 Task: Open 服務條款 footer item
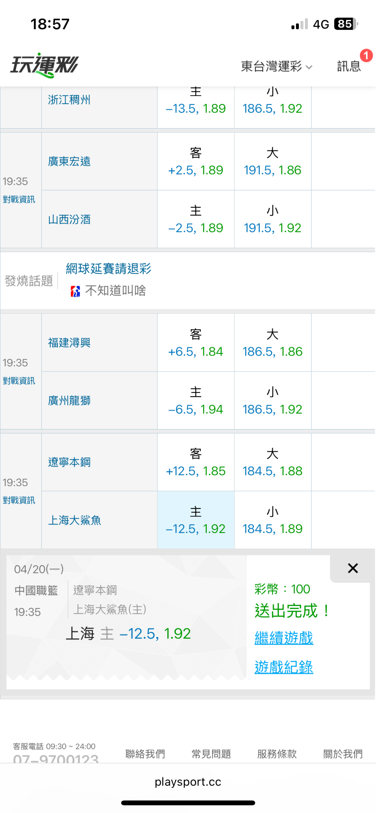pos(277,754)
